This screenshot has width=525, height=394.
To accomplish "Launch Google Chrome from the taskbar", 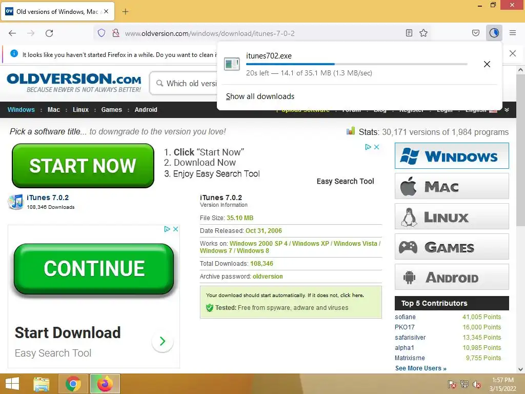I will [x=73, y=384].
